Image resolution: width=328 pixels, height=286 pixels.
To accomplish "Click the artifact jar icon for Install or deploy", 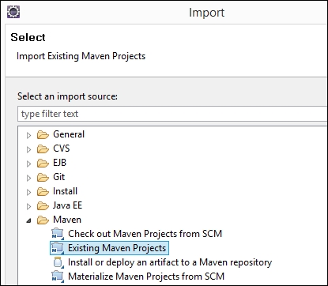I will click(58, 262).
